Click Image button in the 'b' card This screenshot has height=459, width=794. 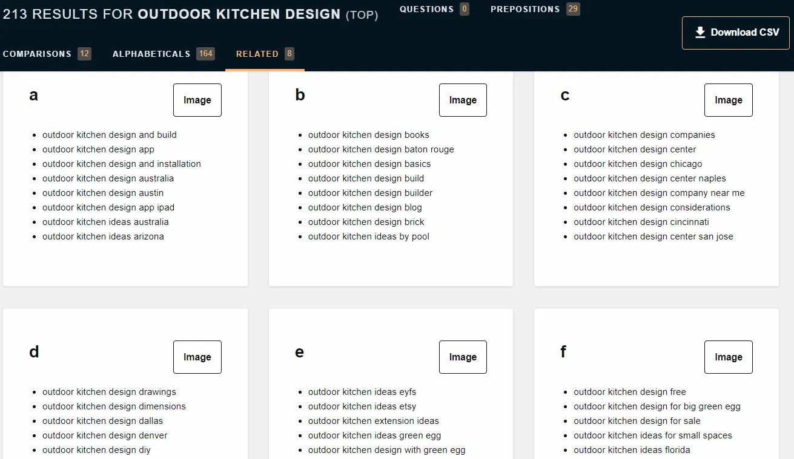point(463,100)
